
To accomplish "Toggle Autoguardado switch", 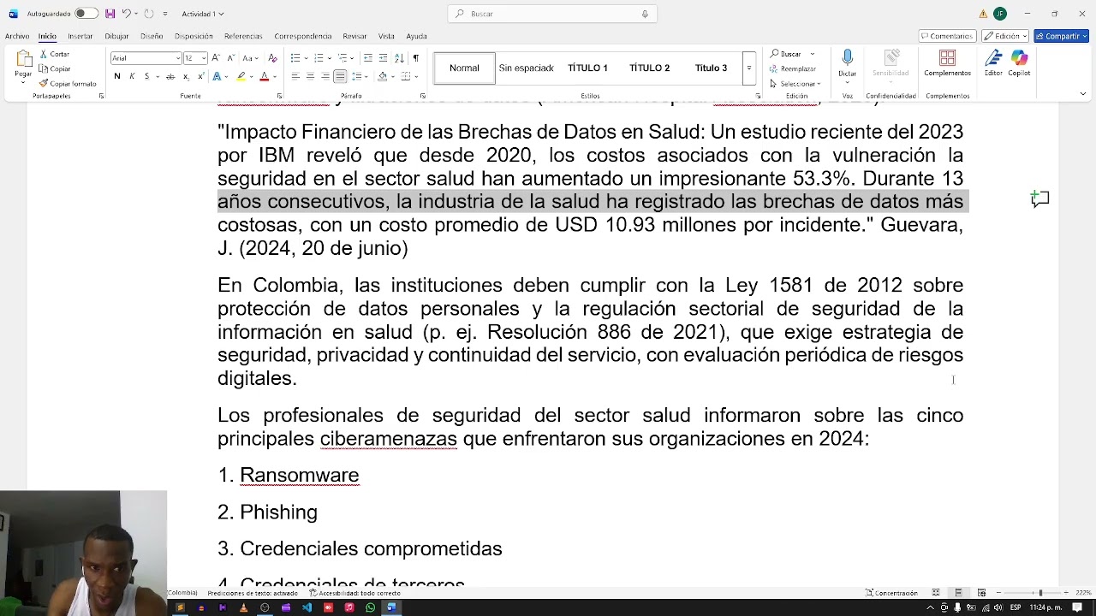I will [86, 14].
